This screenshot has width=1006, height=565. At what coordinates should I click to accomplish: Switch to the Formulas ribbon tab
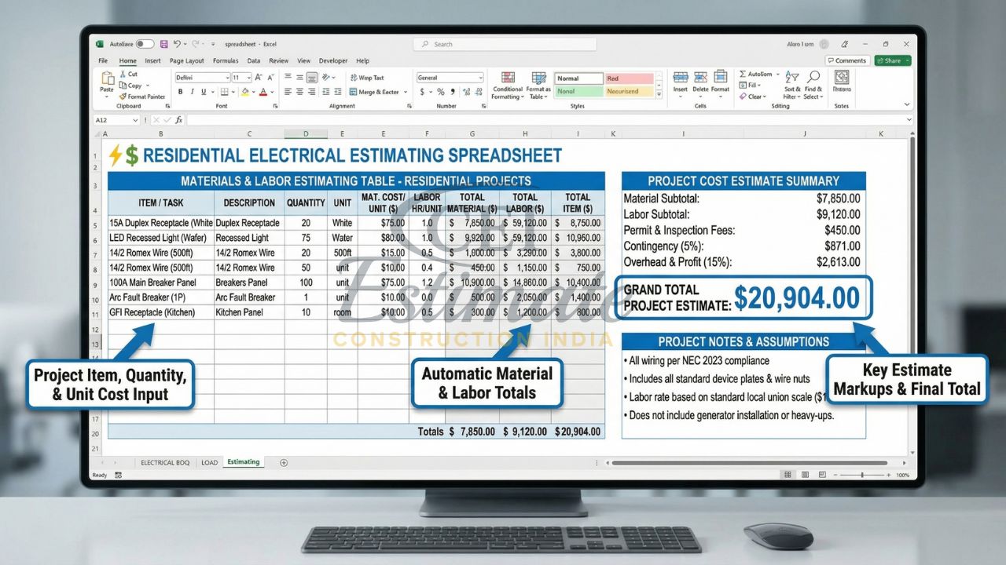click(226, 60)
